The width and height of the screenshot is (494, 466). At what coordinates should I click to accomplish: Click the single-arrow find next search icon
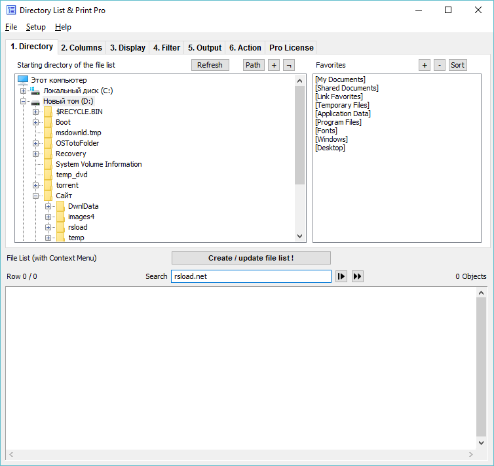click(x=341, y=276)
